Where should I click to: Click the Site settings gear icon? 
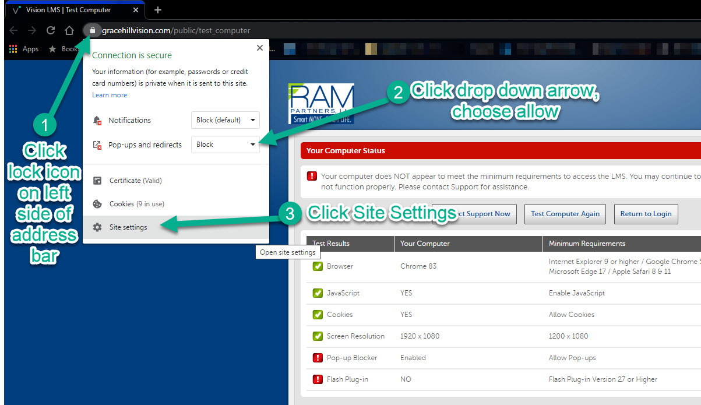[97, 227]
